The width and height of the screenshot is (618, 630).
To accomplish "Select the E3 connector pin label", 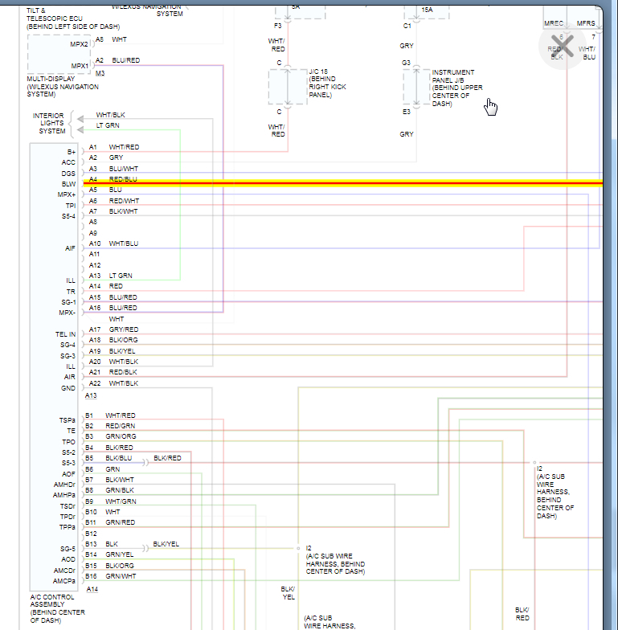I will [x=407, y=112].
